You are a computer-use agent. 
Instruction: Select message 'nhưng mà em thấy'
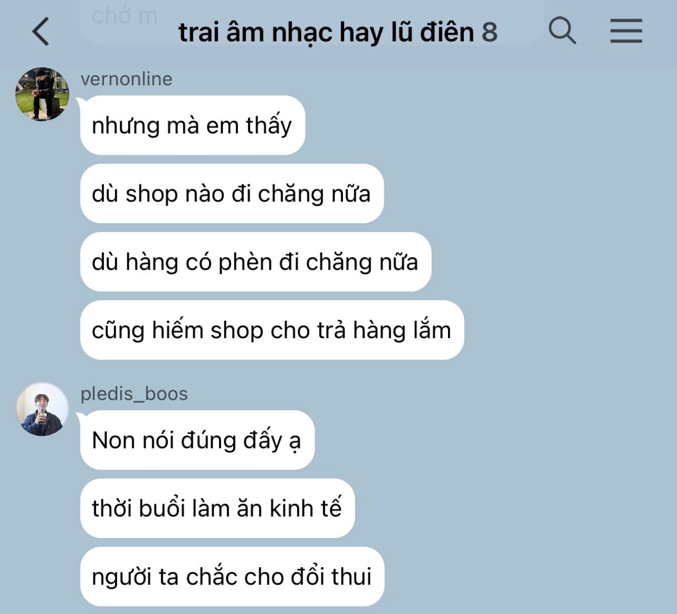193,125
